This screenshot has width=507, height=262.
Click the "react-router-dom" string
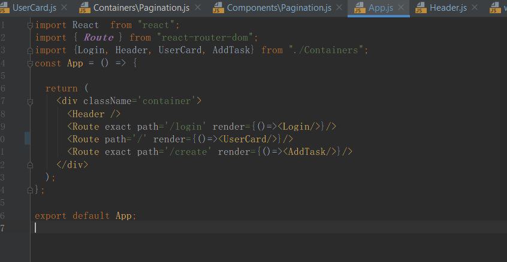click(205, 38)
